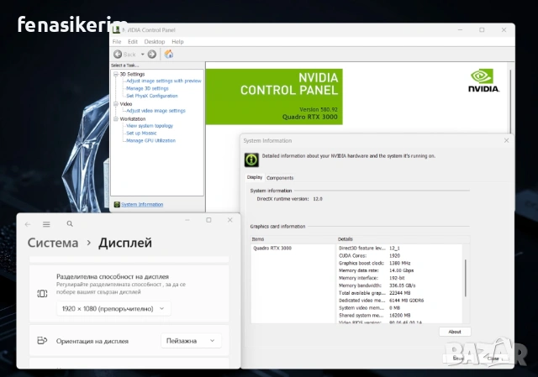Collapse the 3D Settings tree node
Image resolution: width=538 pixels, height=377 pixels.
tap(116, 74)
